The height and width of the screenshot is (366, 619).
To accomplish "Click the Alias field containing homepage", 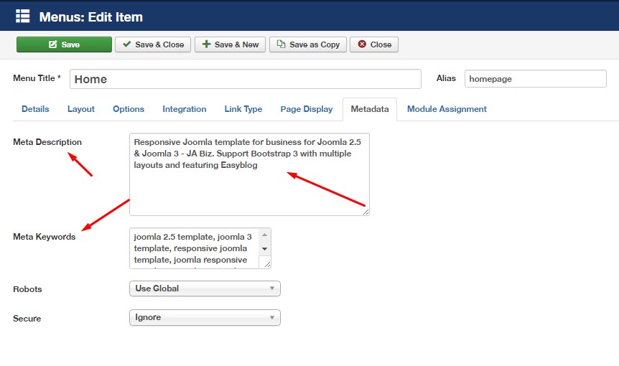I will pyautogui.click(x=535, y=78).
